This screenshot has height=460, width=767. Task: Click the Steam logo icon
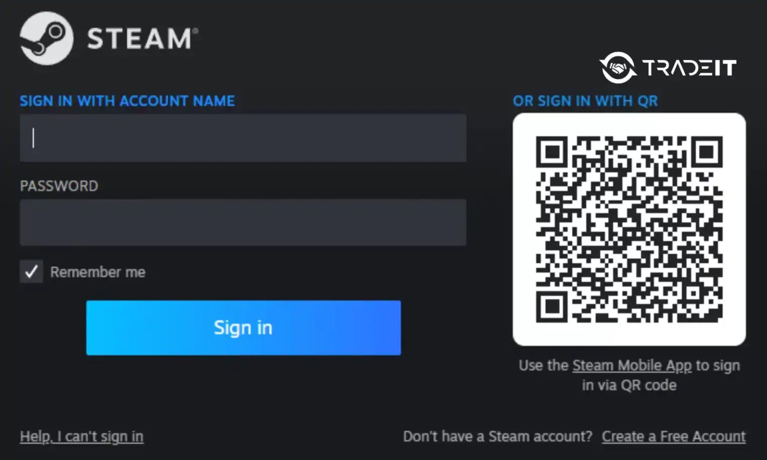[46, 38]
